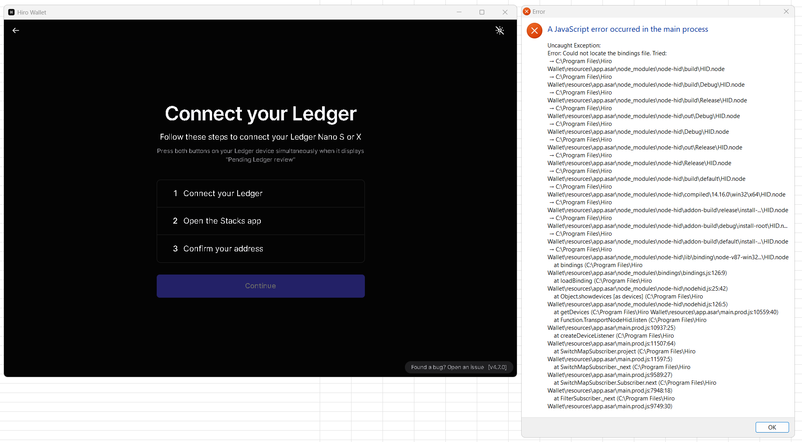Click the Error dialog title bar

click(648, 11)
